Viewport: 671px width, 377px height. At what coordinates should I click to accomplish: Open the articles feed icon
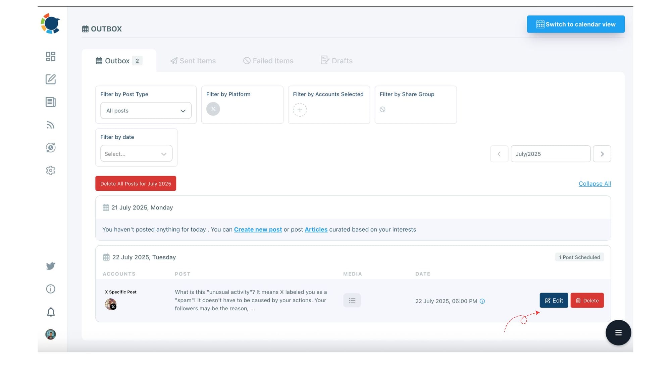[50, 102]
